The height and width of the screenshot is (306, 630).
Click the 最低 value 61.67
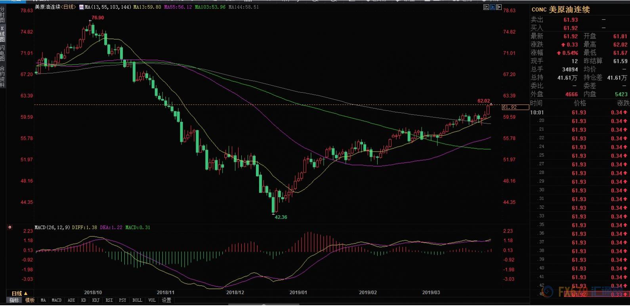[620, 53]
